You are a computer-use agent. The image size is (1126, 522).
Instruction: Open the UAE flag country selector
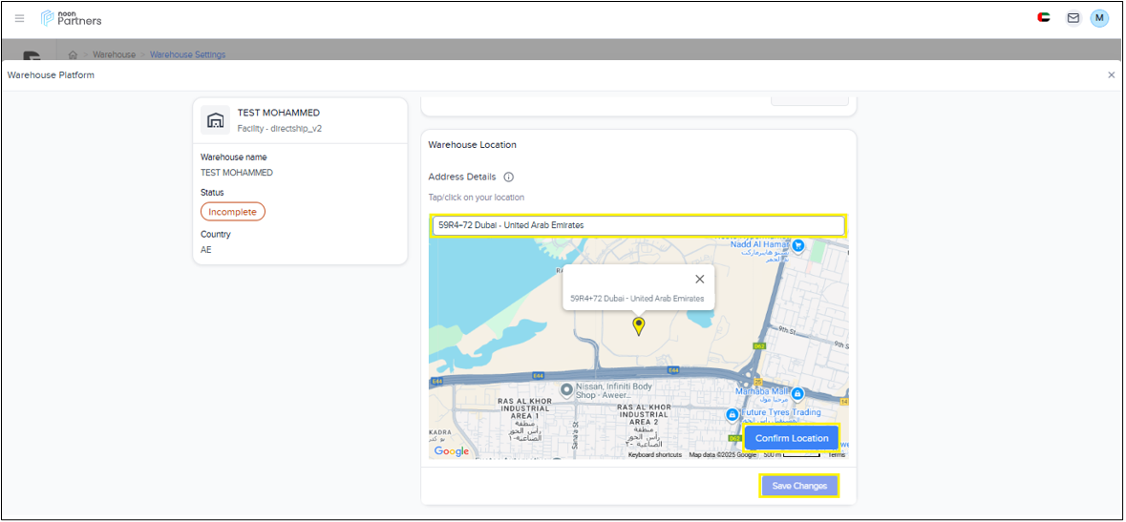point(1044,18)
